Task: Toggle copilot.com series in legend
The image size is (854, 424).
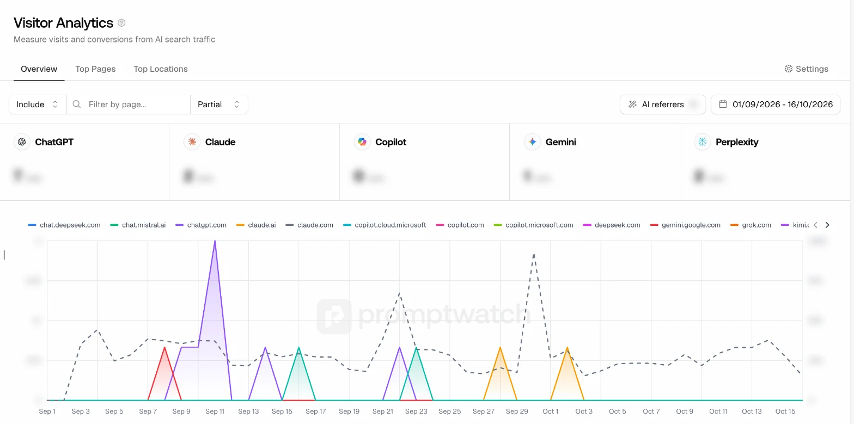Action: [x=460, y=225]
